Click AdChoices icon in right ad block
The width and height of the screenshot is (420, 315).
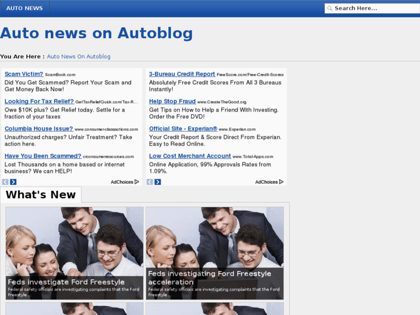coord(281,181)
